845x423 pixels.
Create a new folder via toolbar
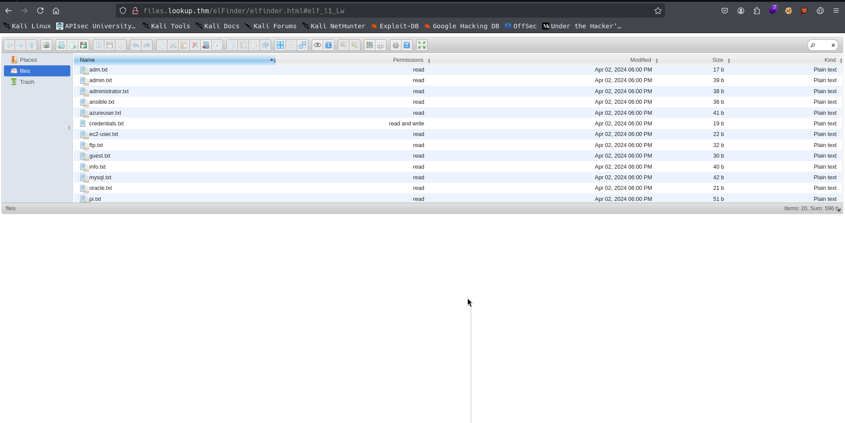click(x=61, y=45)
